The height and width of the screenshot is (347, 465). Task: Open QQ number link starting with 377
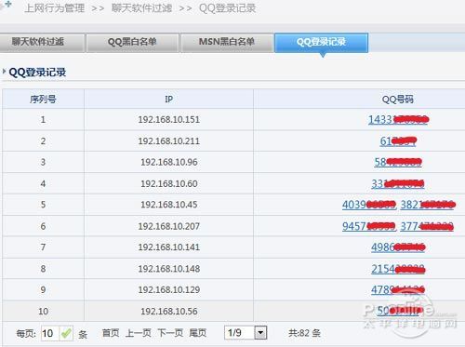point(427,226)
